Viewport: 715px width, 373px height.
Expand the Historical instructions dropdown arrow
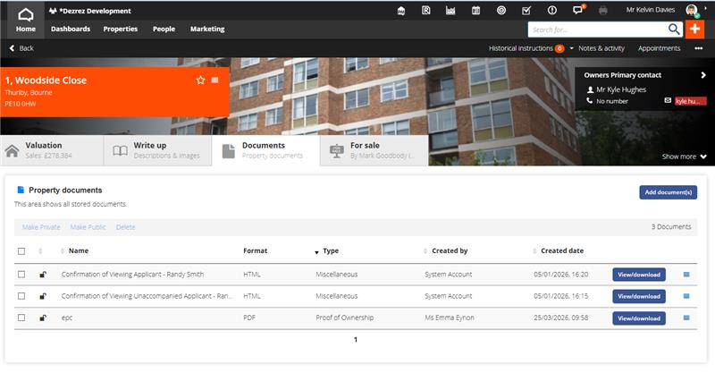[x=571, y=48]
